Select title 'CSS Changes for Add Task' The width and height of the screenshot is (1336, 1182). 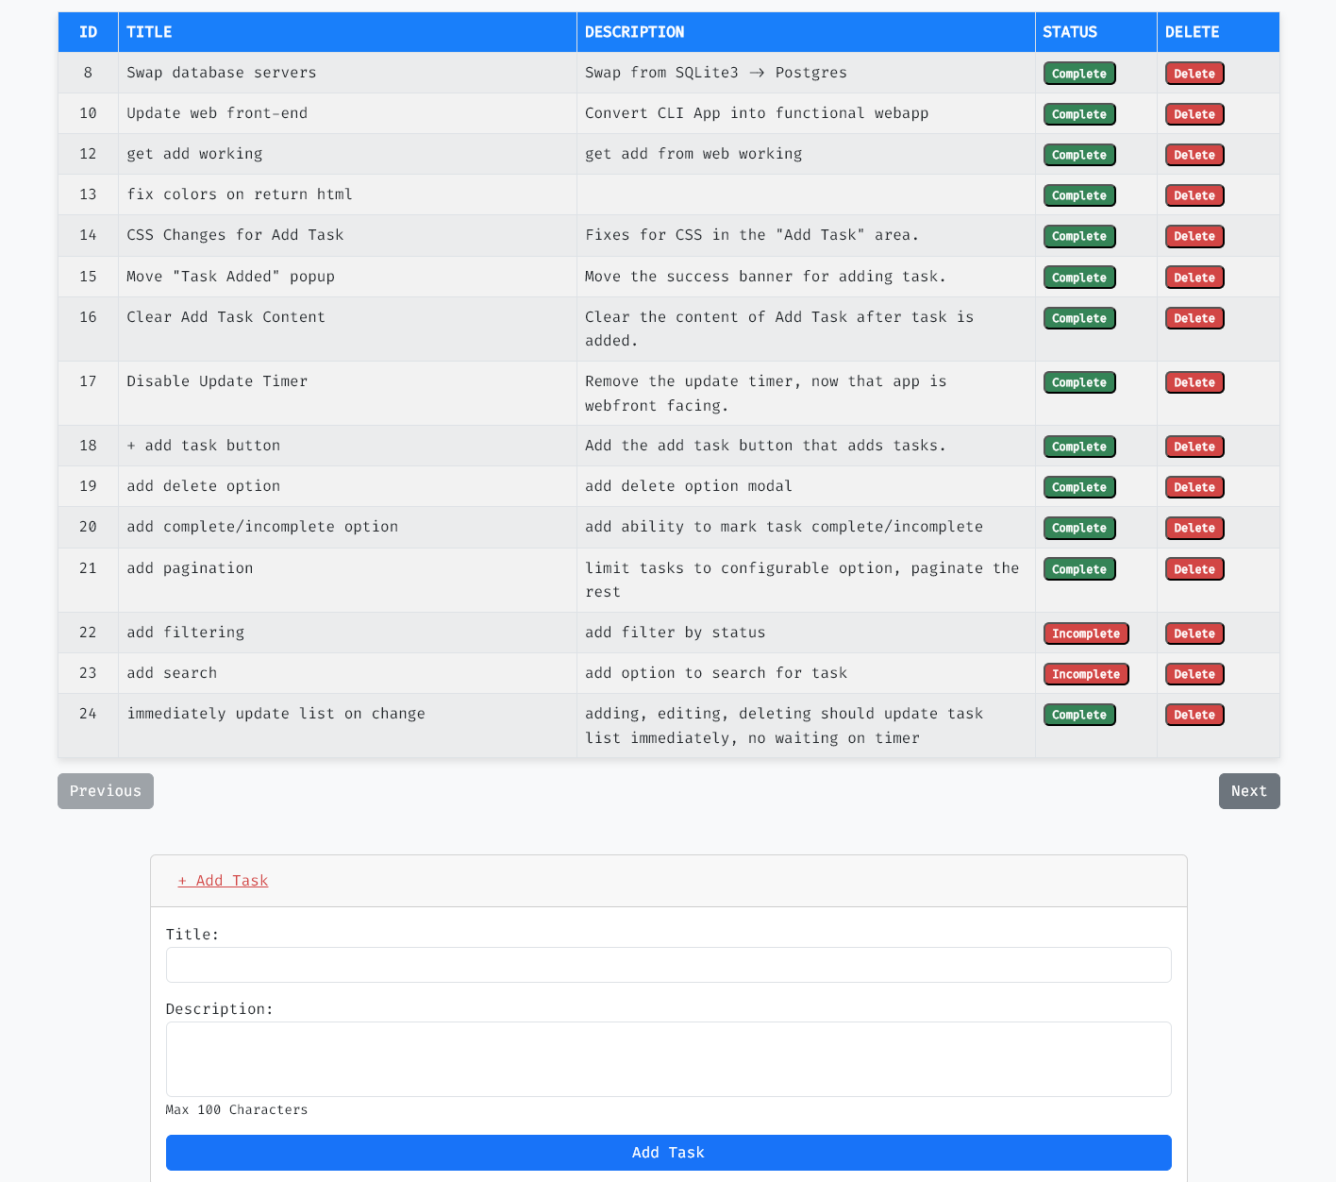235,235
